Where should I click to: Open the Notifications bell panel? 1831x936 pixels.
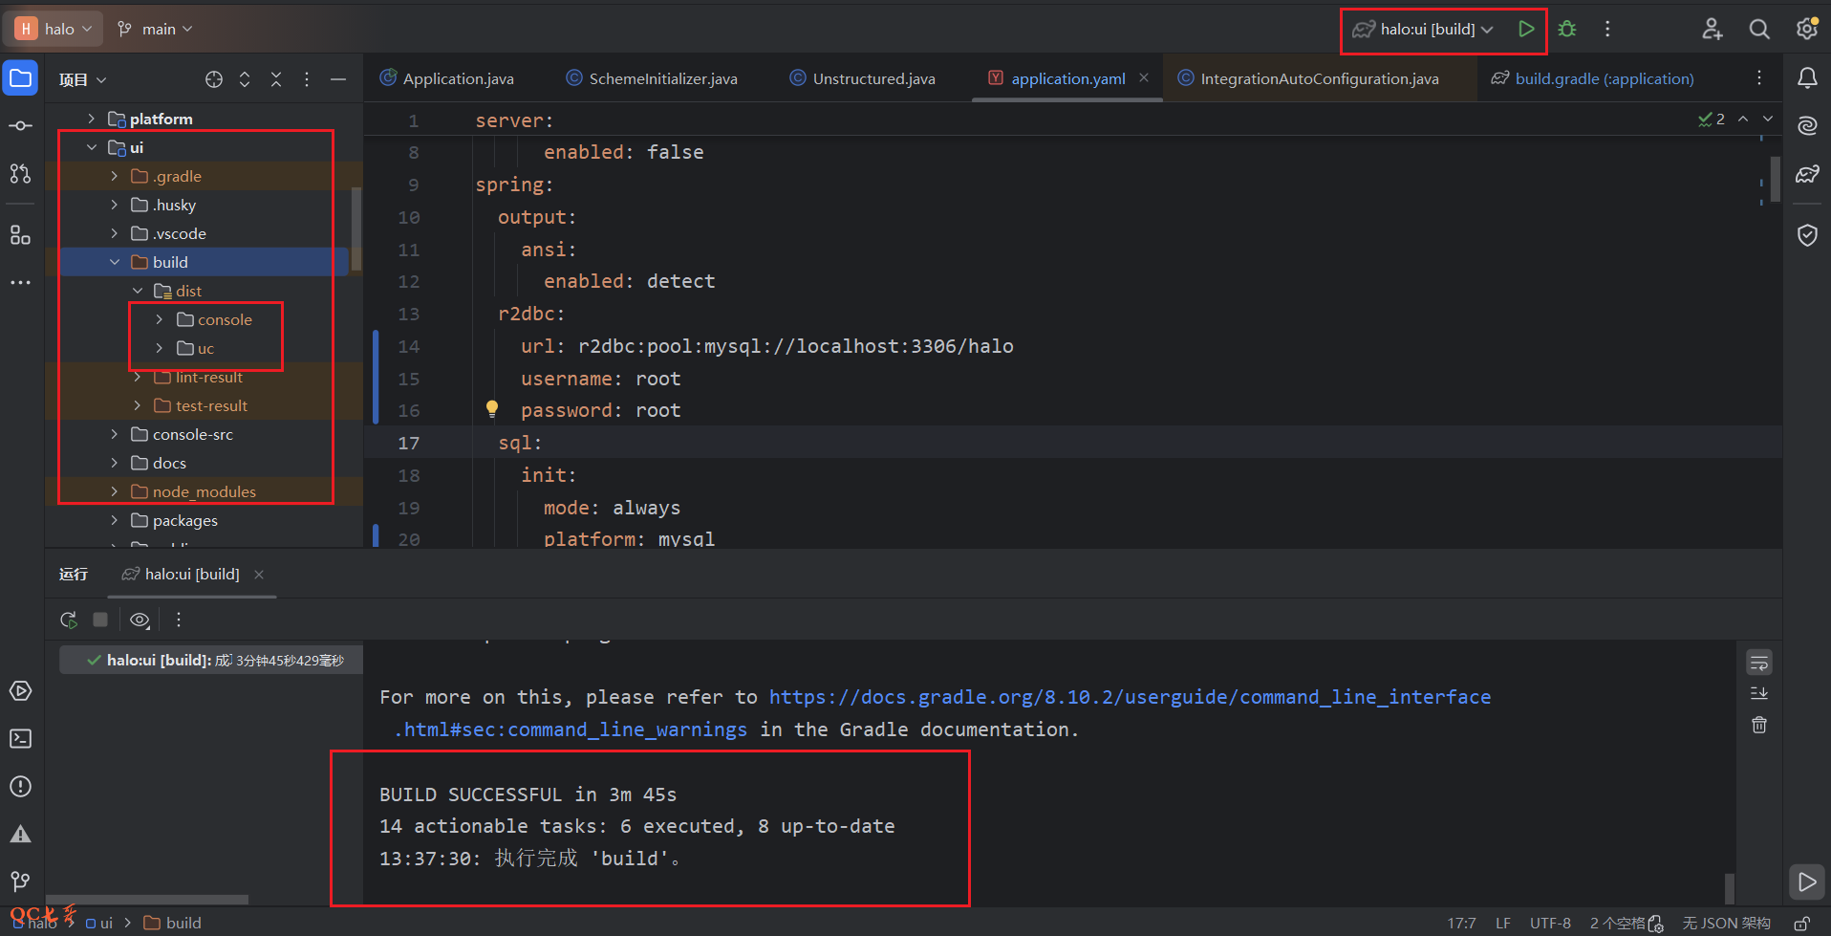(x=1807, y=78)
